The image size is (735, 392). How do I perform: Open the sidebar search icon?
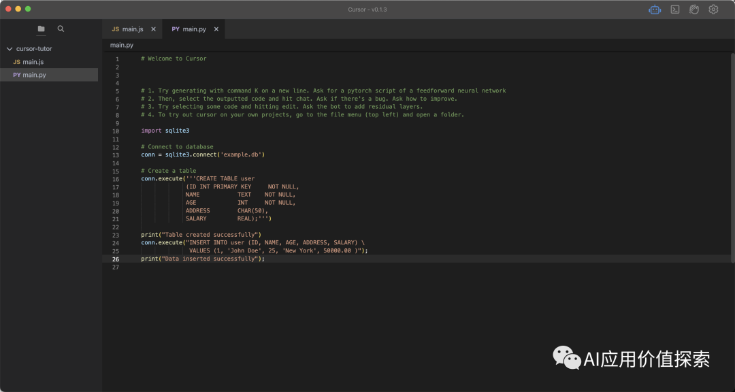61,29
